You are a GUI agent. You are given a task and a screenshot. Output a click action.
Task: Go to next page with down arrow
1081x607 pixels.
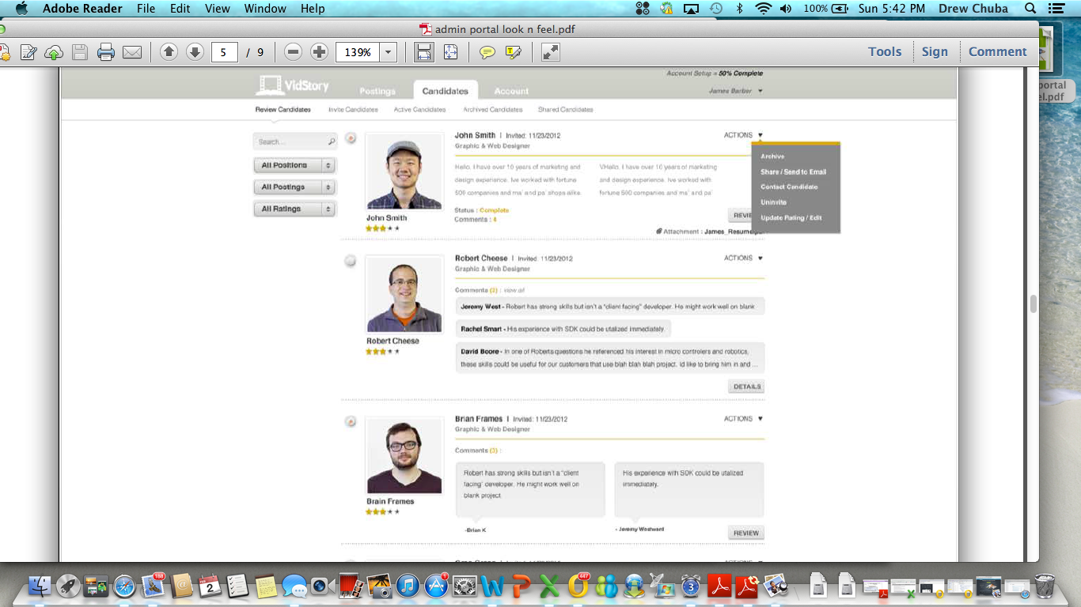[x=195, y=52]
